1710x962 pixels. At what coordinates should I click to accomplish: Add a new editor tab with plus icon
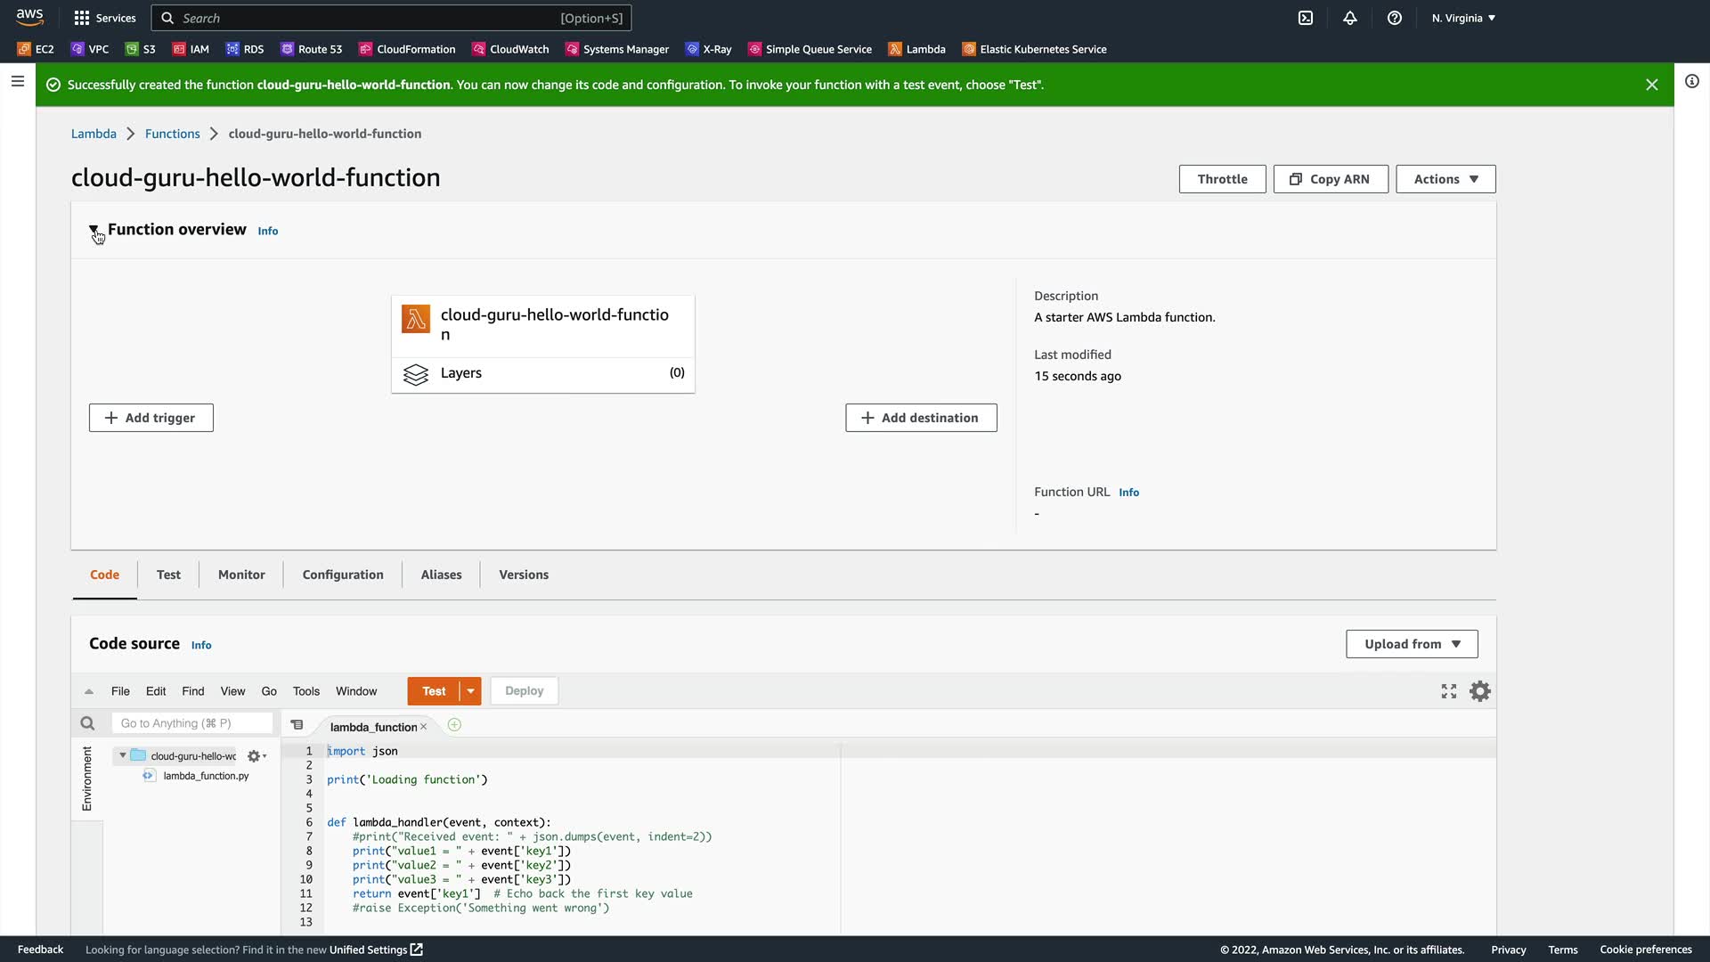tap(454, 725)
